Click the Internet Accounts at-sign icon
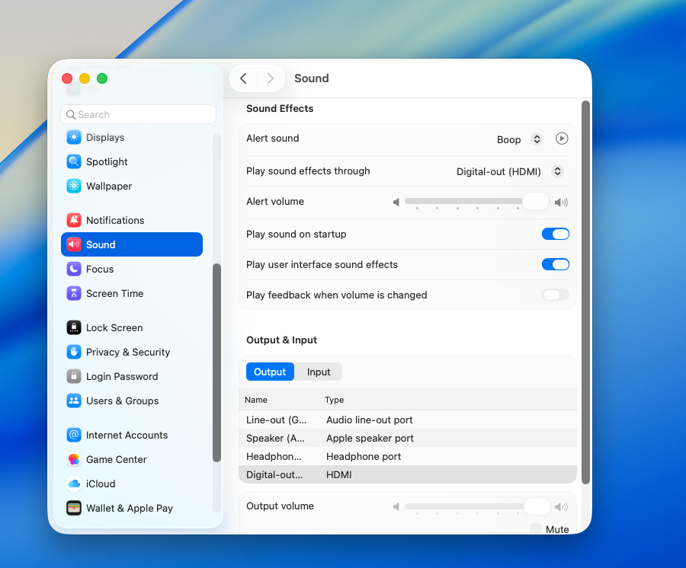The height and width of the screenshot is (568, 686). (x=74, y=436)
